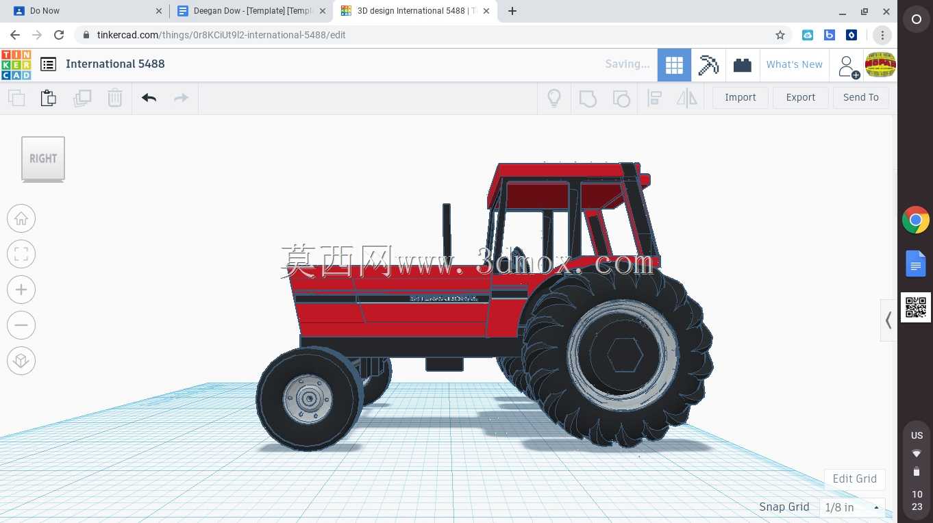
Task: Toggle Show all lightbulb icon
Action: tap(554, 98)
